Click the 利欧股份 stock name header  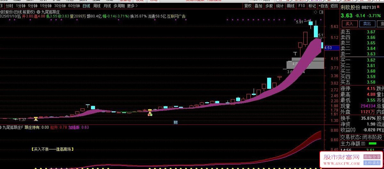click(350, 7)
